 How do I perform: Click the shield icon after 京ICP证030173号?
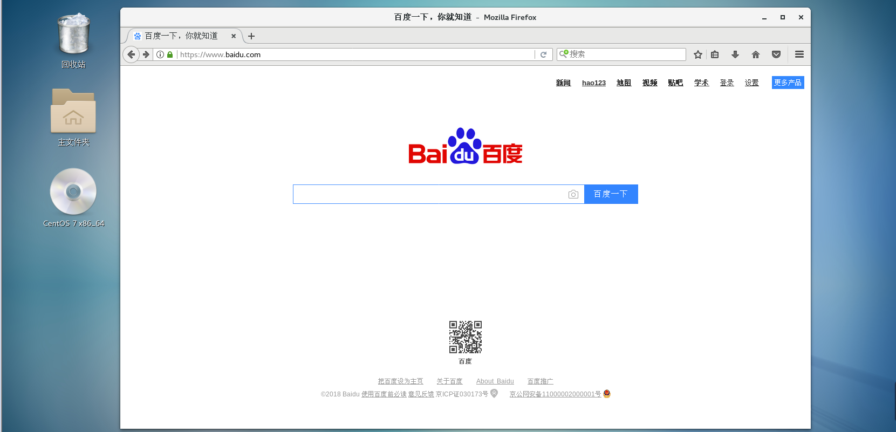coord(494,394)
